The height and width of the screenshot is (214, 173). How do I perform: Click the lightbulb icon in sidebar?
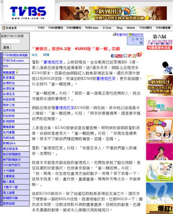pyautogui.click(x=17, y=71)
